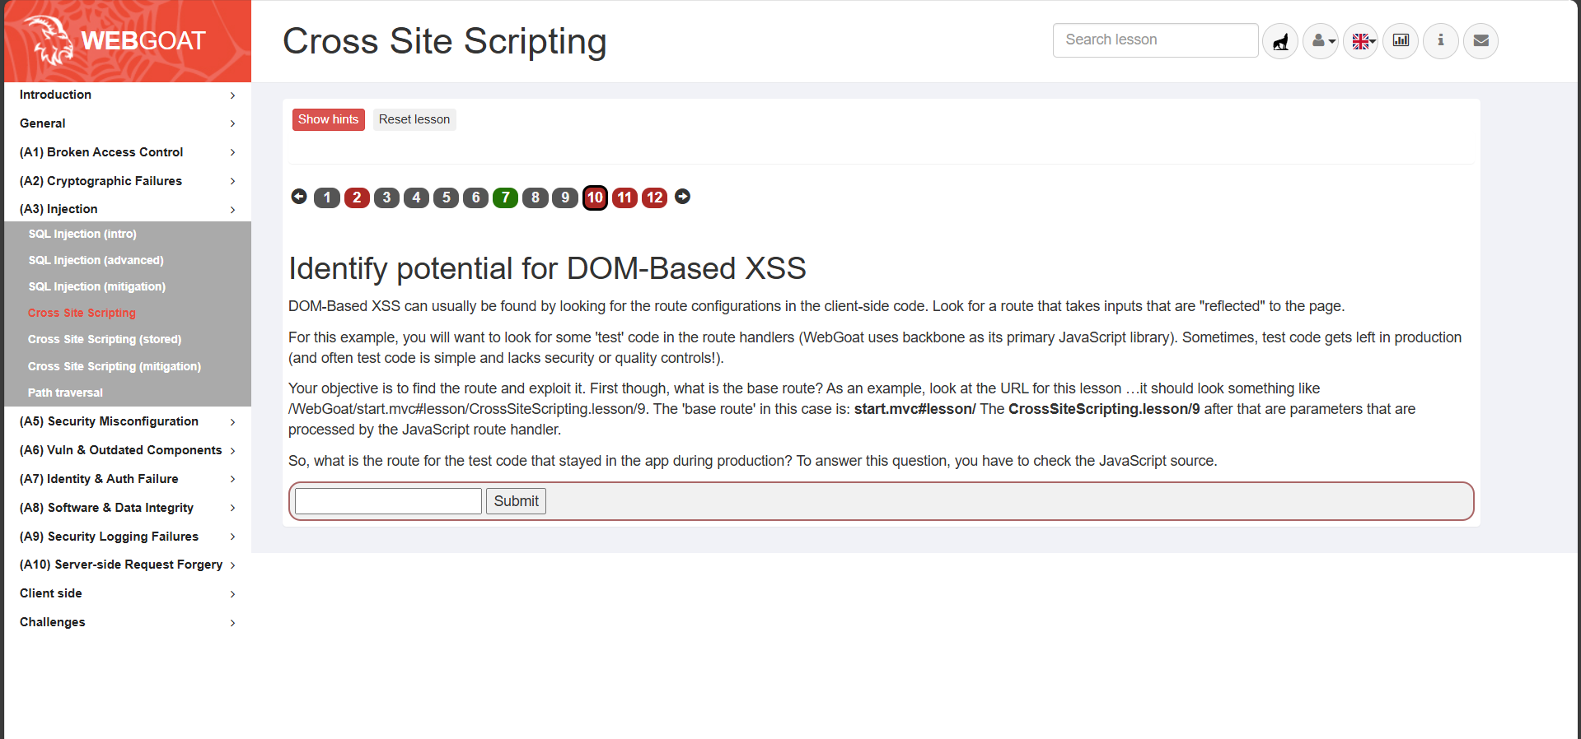Image resolution: width=1581 pixels, height=739 pixels.
Task: Open lesson page 5
Action: (x=446, y=198)
